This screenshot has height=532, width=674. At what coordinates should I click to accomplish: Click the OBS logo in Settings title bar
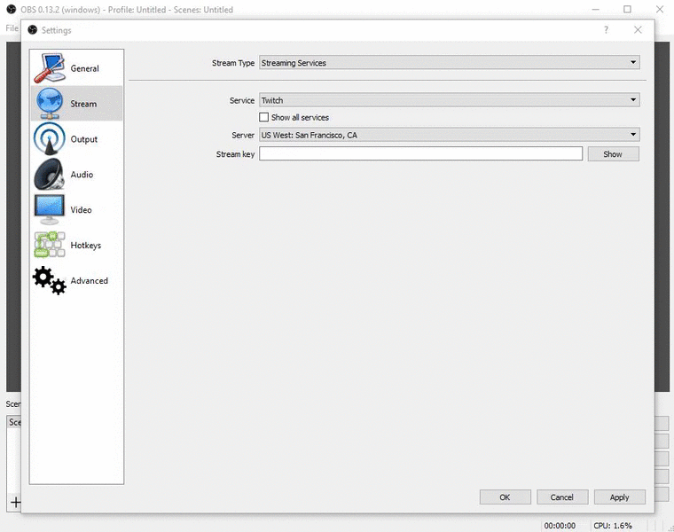click(x=33, y=29)
